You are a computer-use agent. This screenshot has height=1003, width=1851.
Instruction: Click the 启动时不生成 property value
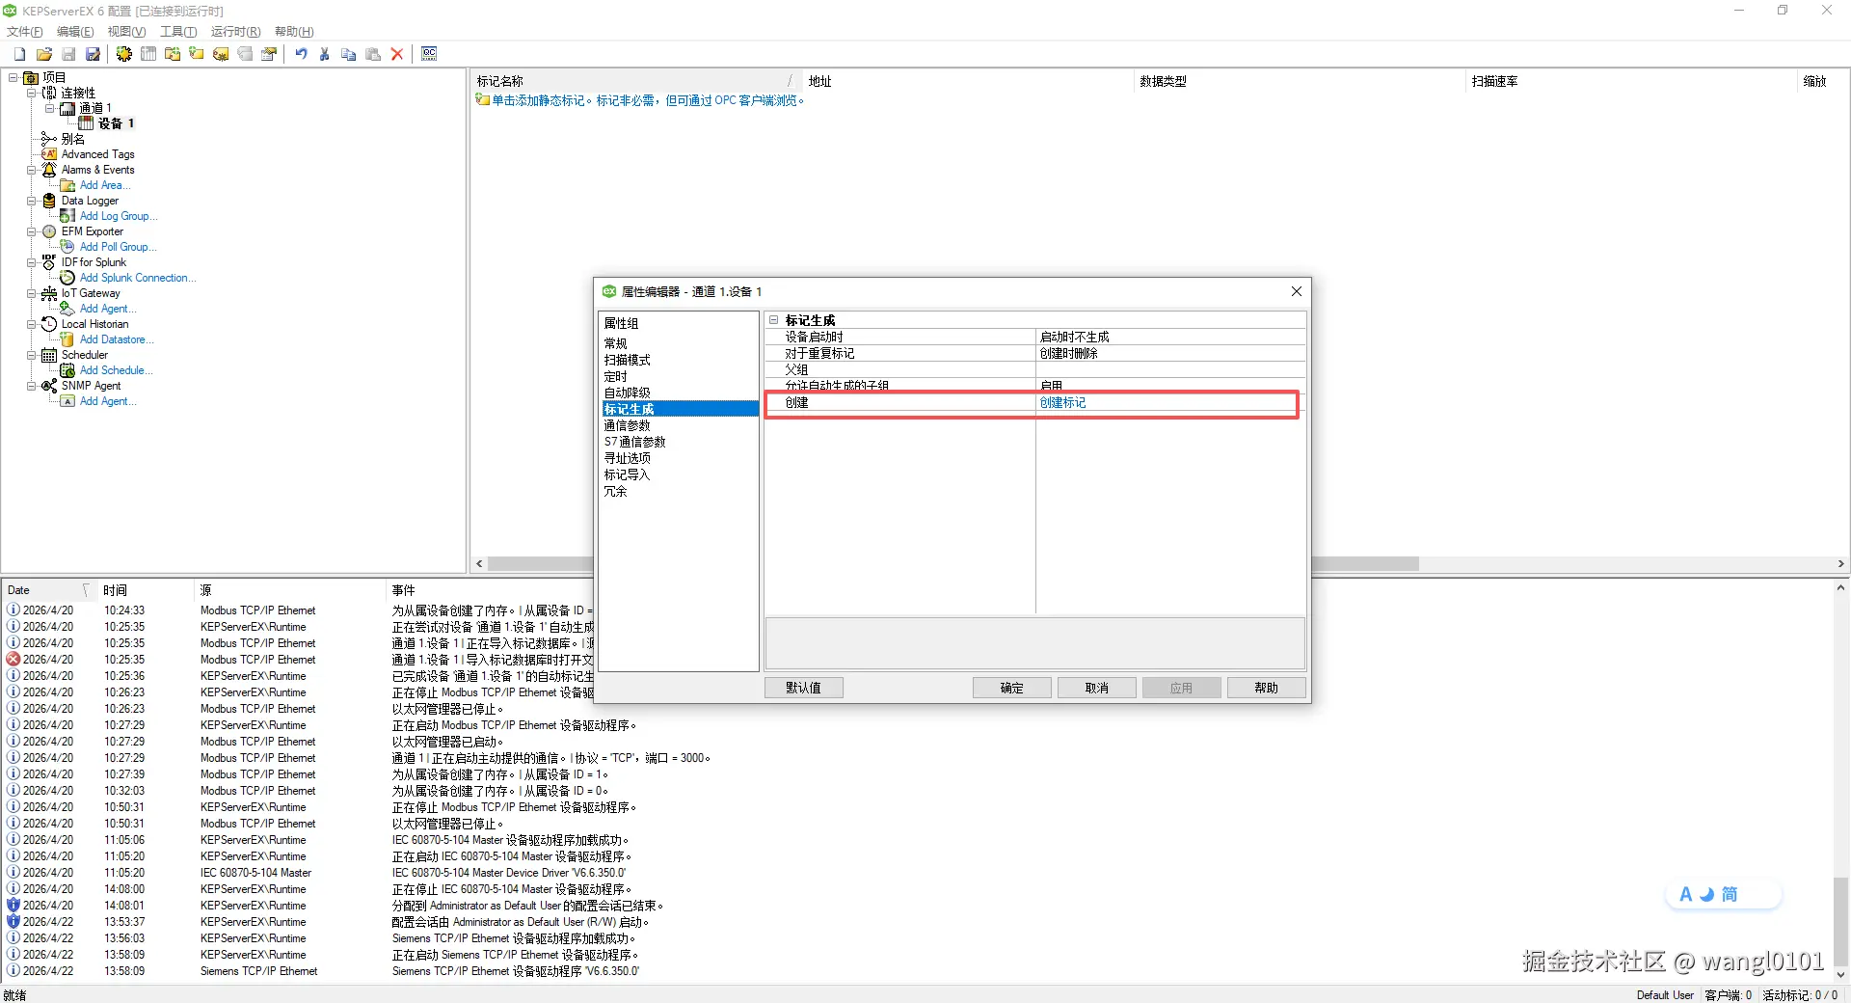click(x=1075, y=338)
